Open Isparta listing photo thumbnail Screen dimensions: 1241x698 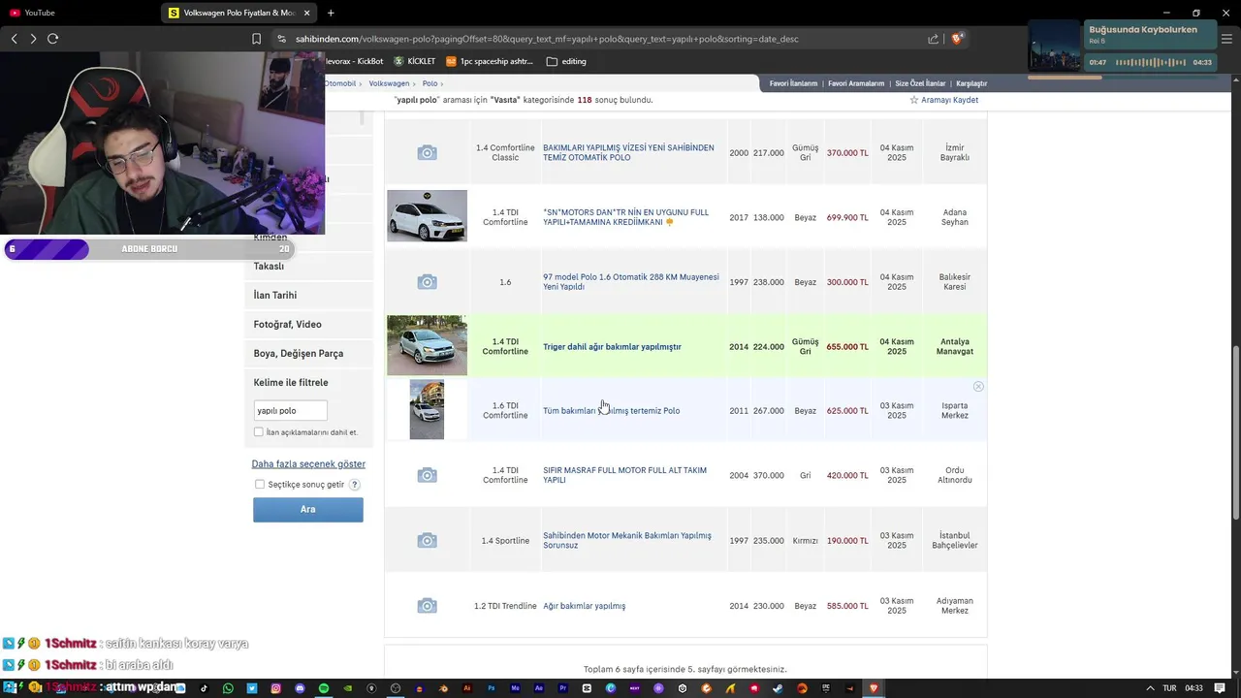(x=427, y=409)
